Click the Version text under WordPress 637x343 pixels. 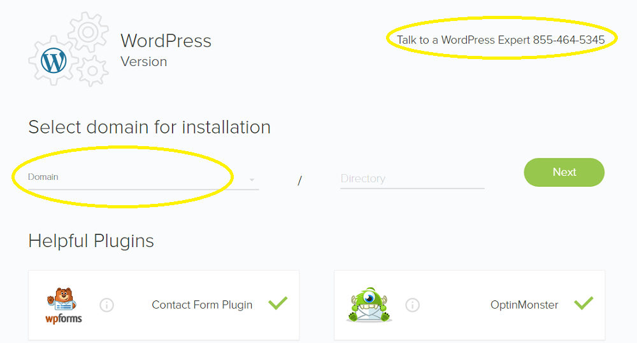pyautogui.click(x=144, y=62)
